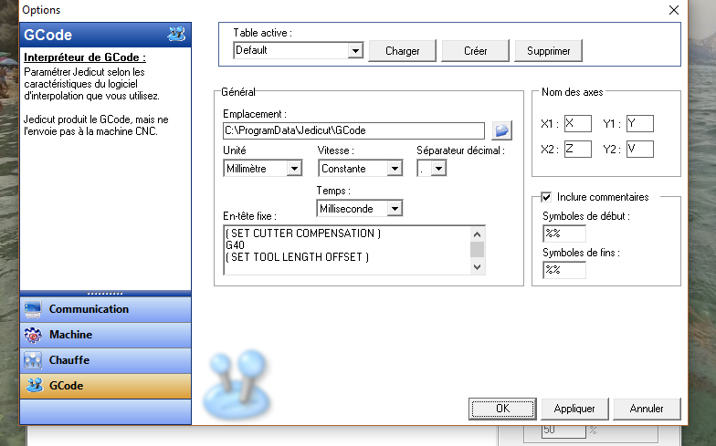Open the Vitesse Constante dropdown
This screenshot has height=446, width=716.
(394, 169)
